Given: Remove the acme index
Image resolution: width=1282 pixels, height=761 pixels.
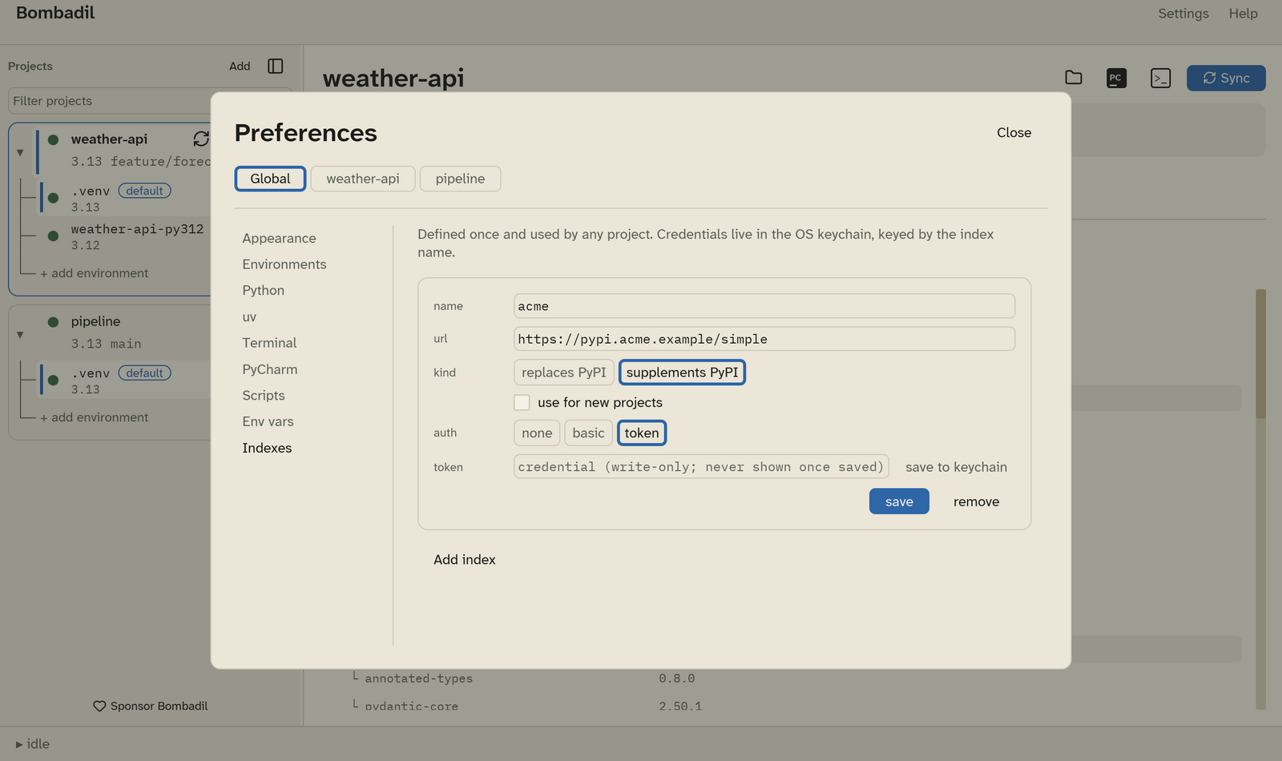Looking at the screenshot, I should click(976, 501).
